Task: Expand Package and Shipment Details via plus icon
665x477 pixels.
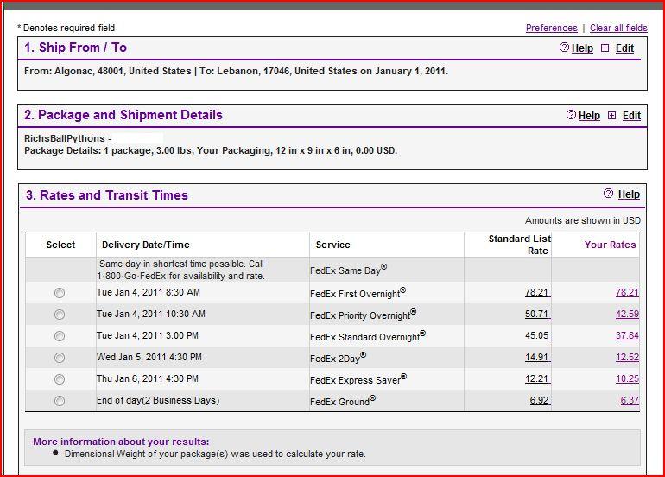Action: (x=611, y=115)
